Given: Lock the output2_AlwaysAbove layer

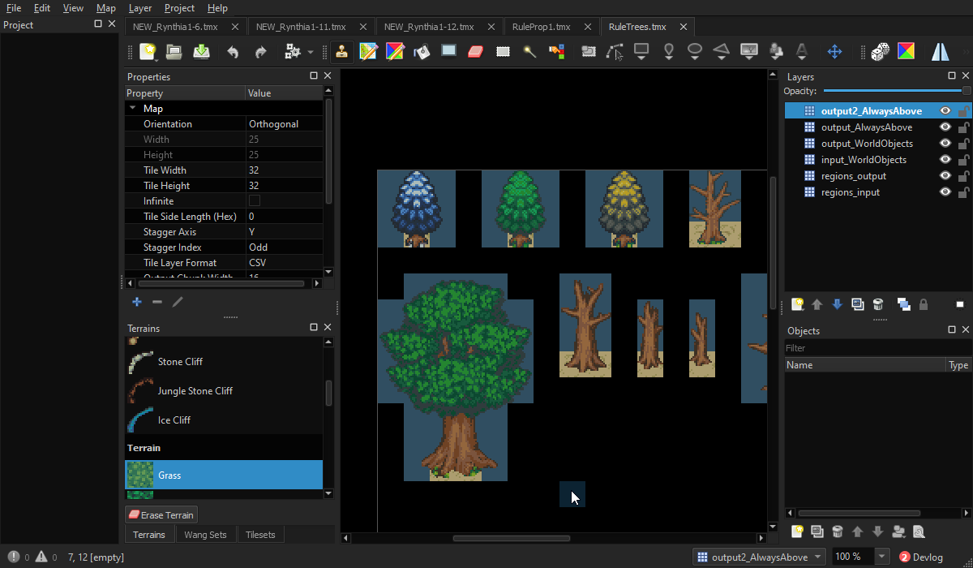Looking at the screenshot, I should point(963,111).
